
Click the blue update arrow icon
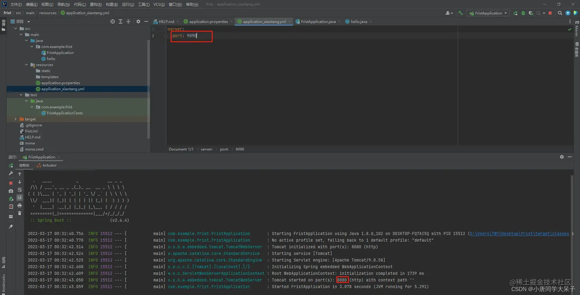click(x=568, y=13)
